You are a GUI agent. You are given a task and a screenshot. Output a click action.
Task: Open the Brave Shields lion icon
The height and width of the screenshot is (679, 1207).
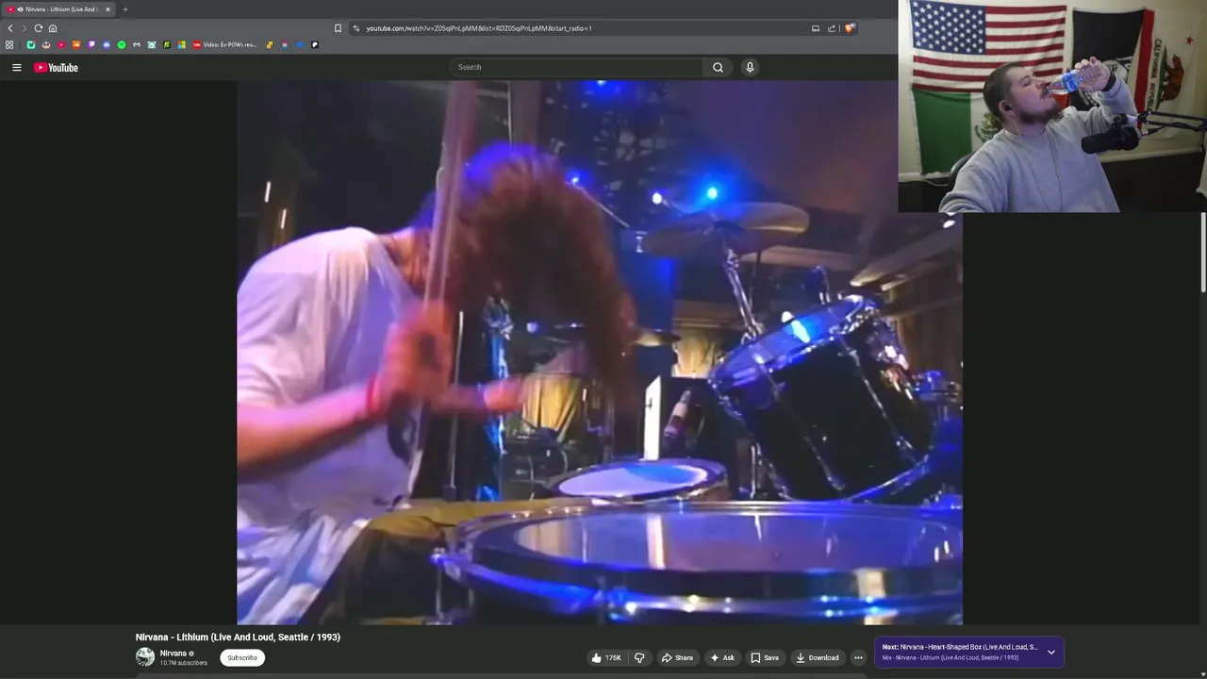[x=850, y=28]
